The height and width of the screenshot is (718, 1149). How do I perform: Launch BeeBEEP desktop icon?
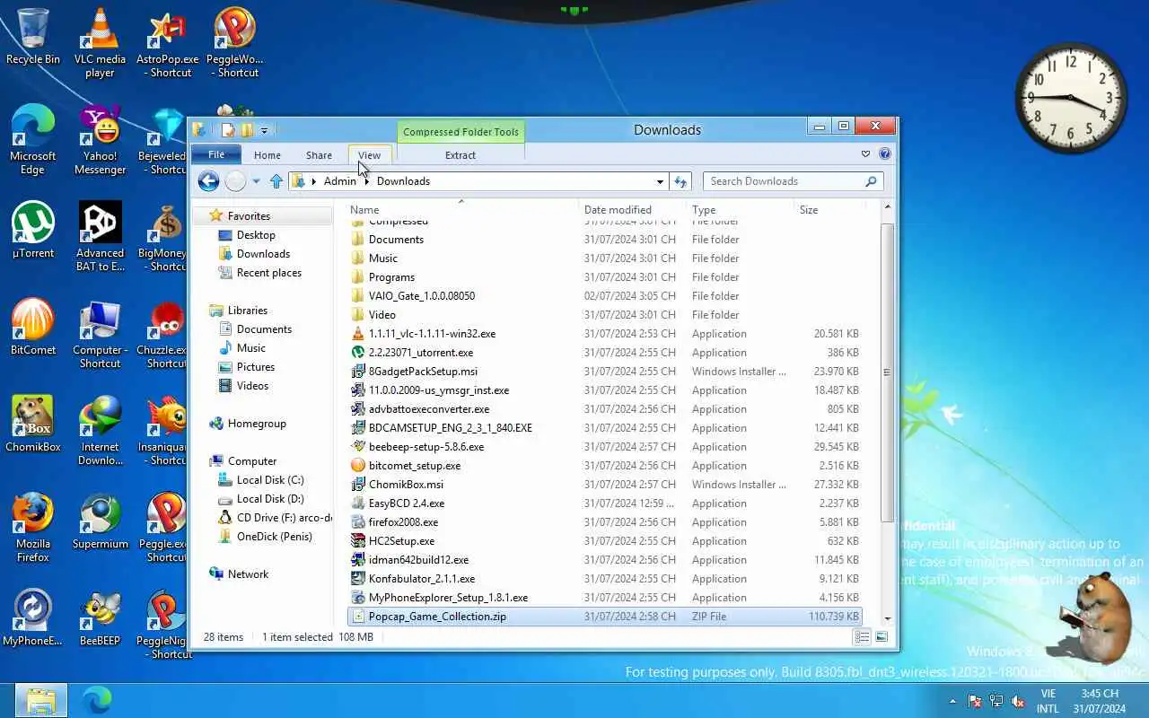point(100,617)
